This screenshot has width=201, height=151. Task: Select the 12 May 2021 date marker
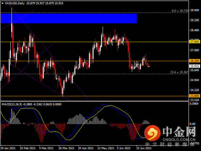106,148
